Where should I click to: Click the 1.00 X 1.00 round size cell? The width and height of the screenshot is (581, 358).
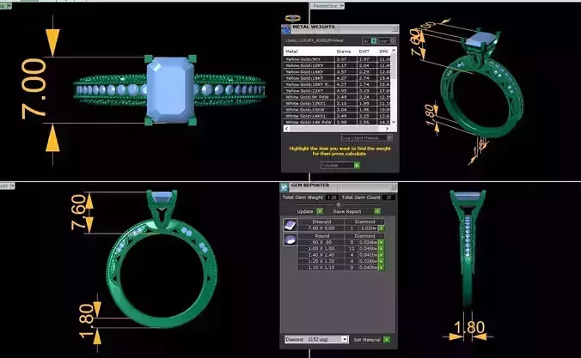[321, 249]
